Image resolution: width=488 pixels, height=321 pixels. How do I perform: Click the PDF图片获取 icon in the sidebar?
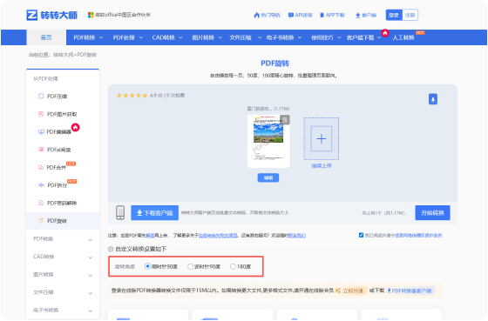[x=41, y=114]
